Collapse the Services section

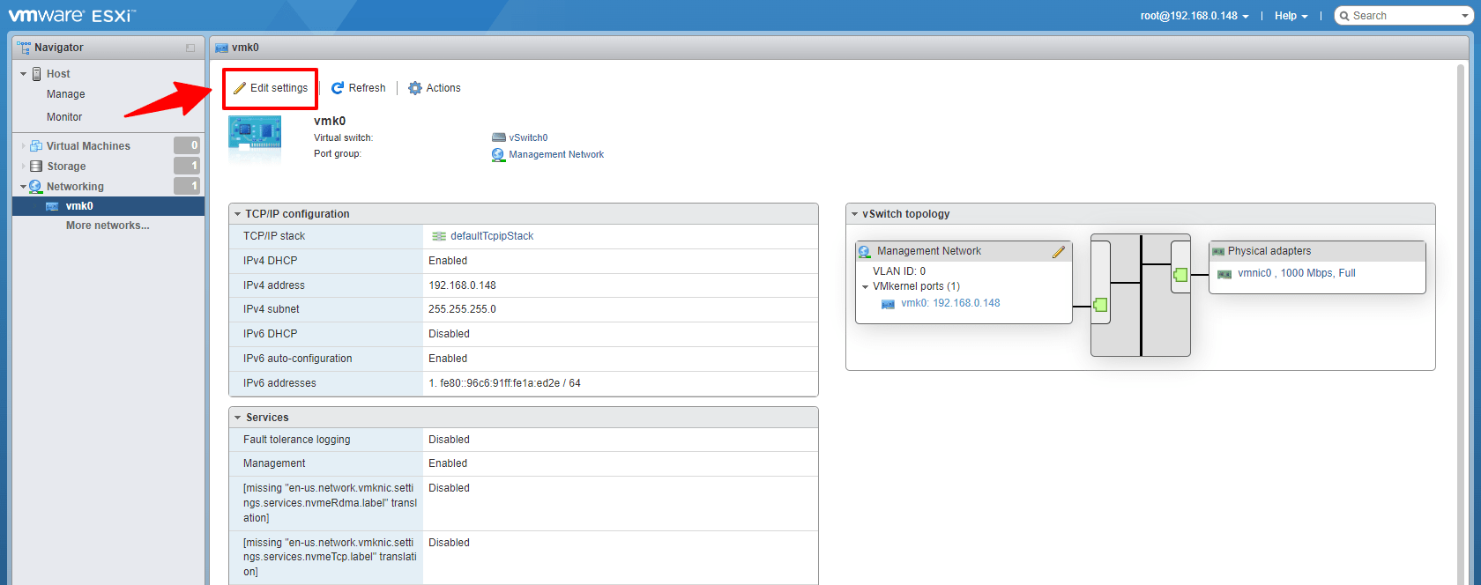click(237, 418)
